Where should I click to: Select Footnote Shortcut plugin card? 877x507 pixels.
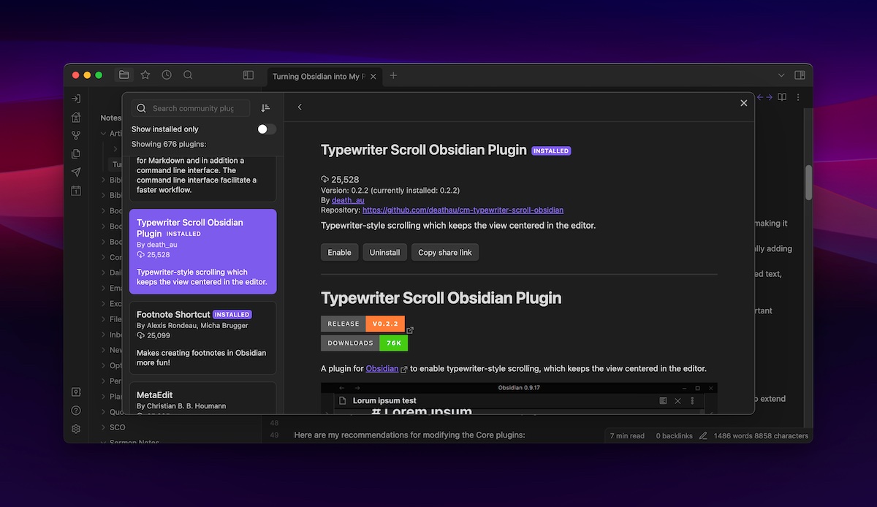coord(203,338)
